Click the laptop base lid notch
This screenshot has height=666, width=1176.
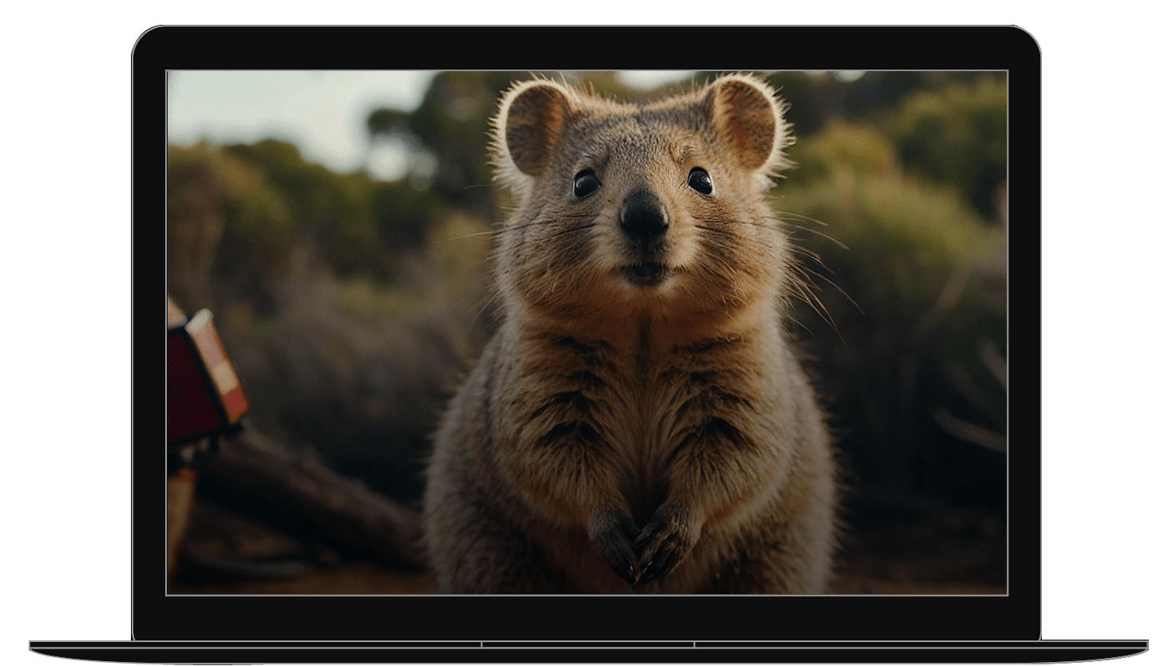point(587,644)
